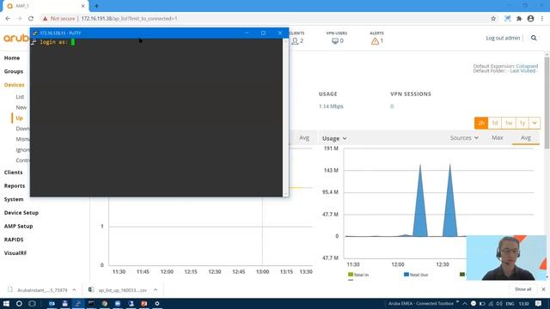
Task: Select the 1d time range
Action: (495, 123)
